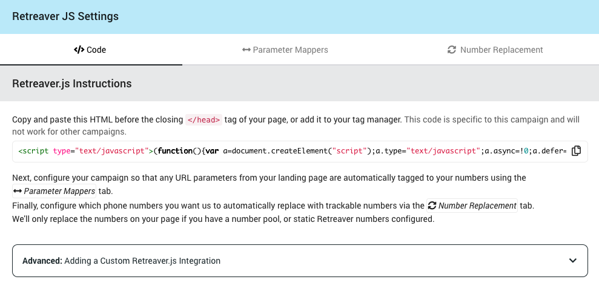Expand the Advanced section using the chevron
Screen dimensions: 599x288
tap(573, 261)
